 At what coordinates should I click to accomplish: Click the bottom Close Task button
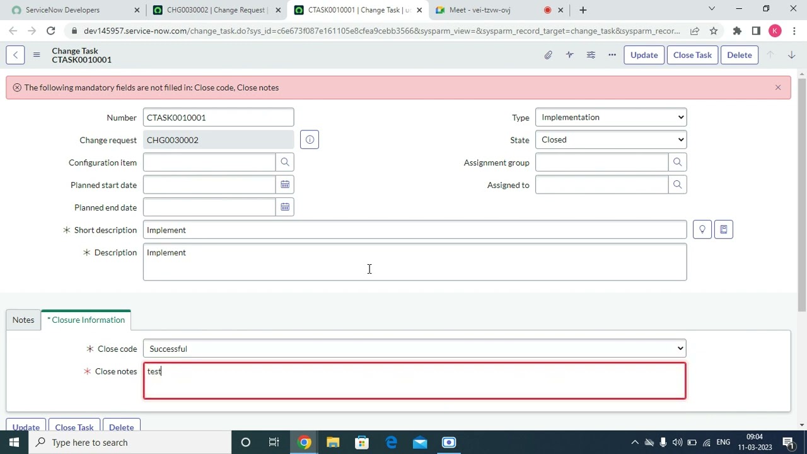pyautogui.click(x=74, y=426)
